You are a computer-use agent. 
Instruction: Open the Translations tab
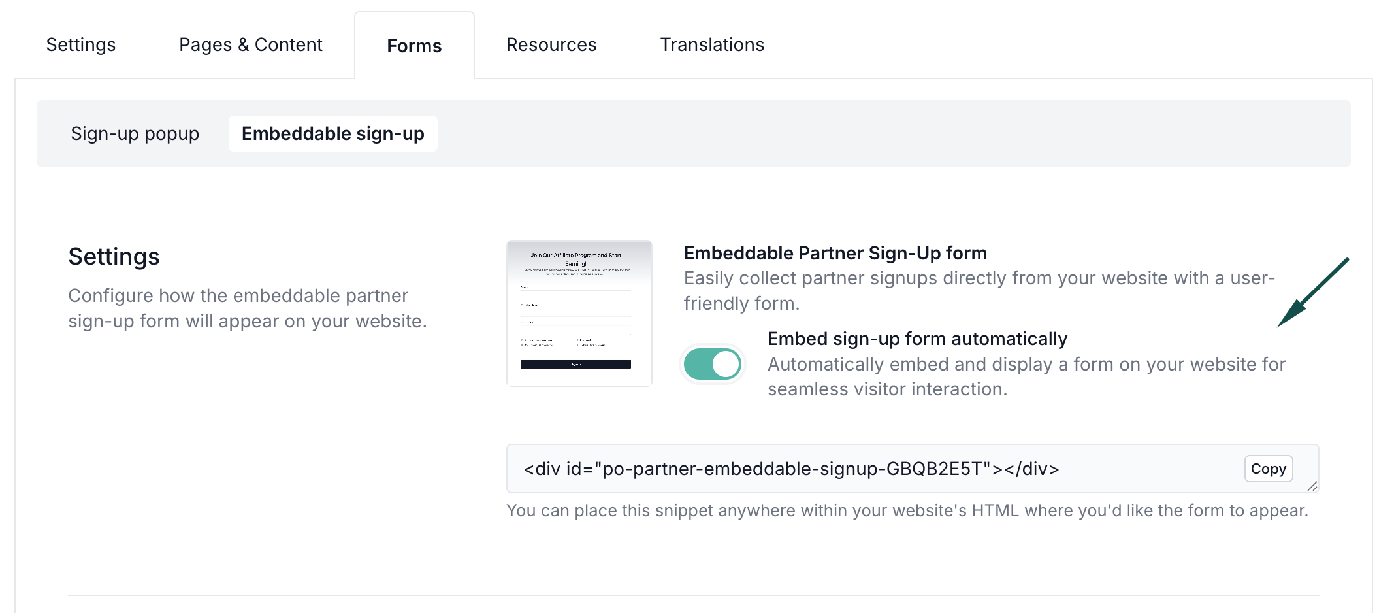pyautogui.click(x=711, y=44)
